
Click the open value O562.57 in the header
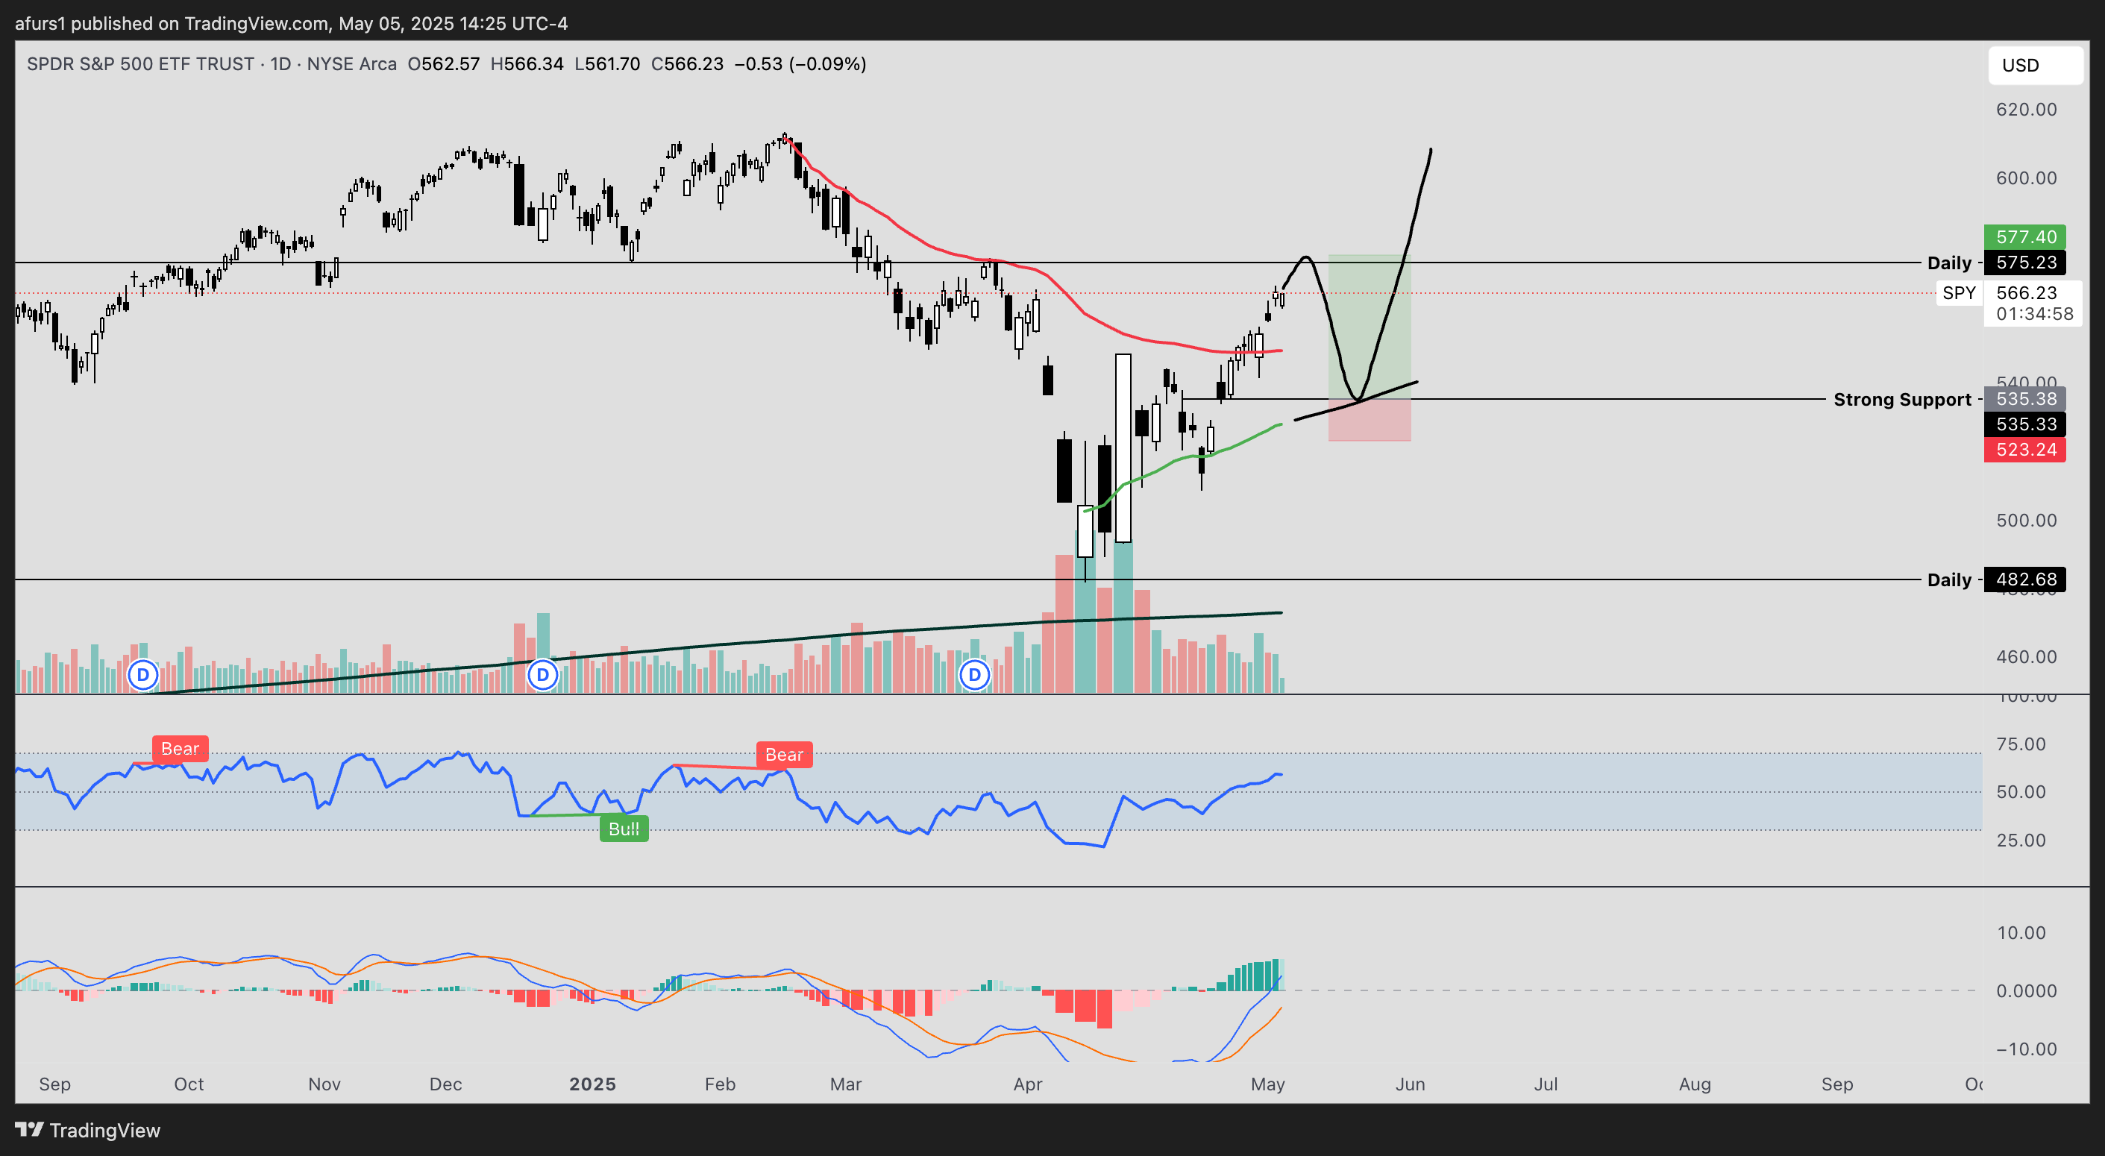pyautogui.click(x=444, y=63)
